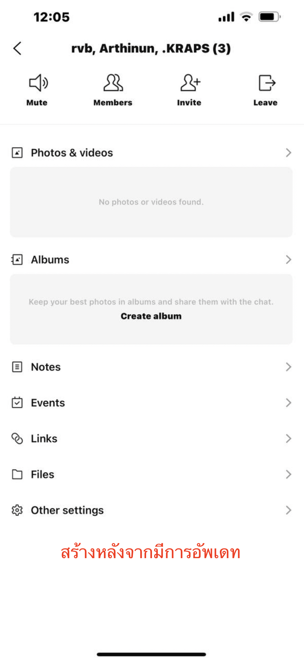
Task: Tap the Notes document icon
Action: point(17,367)
